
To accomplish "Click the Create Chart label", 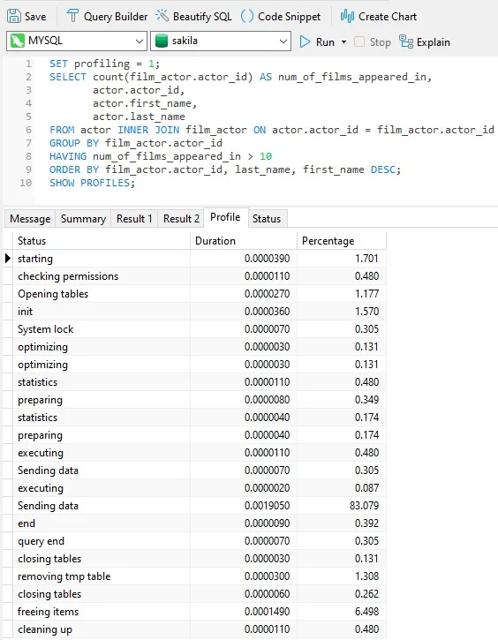I will click(388, 17).
